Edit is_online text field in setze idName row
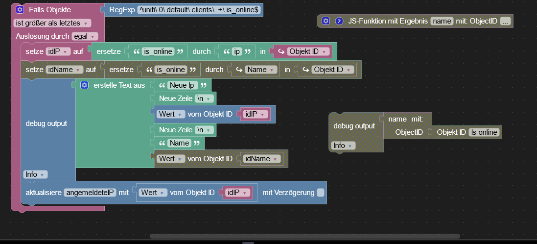The height and width of the screenshot is (244, 537). [171, 70]
